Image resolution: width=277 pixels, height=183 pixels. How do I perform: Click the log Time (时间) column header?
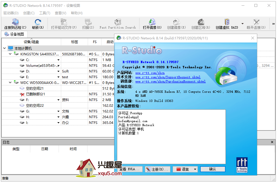click(x=73, y=149)
